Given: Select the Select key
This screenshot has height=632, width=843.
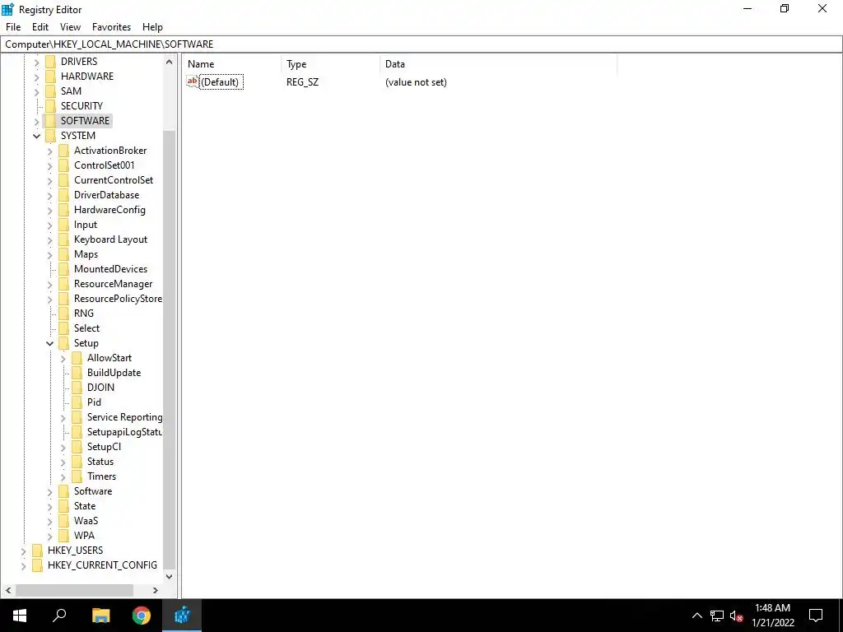Looking at the screenshot, I should pos(86,328).
